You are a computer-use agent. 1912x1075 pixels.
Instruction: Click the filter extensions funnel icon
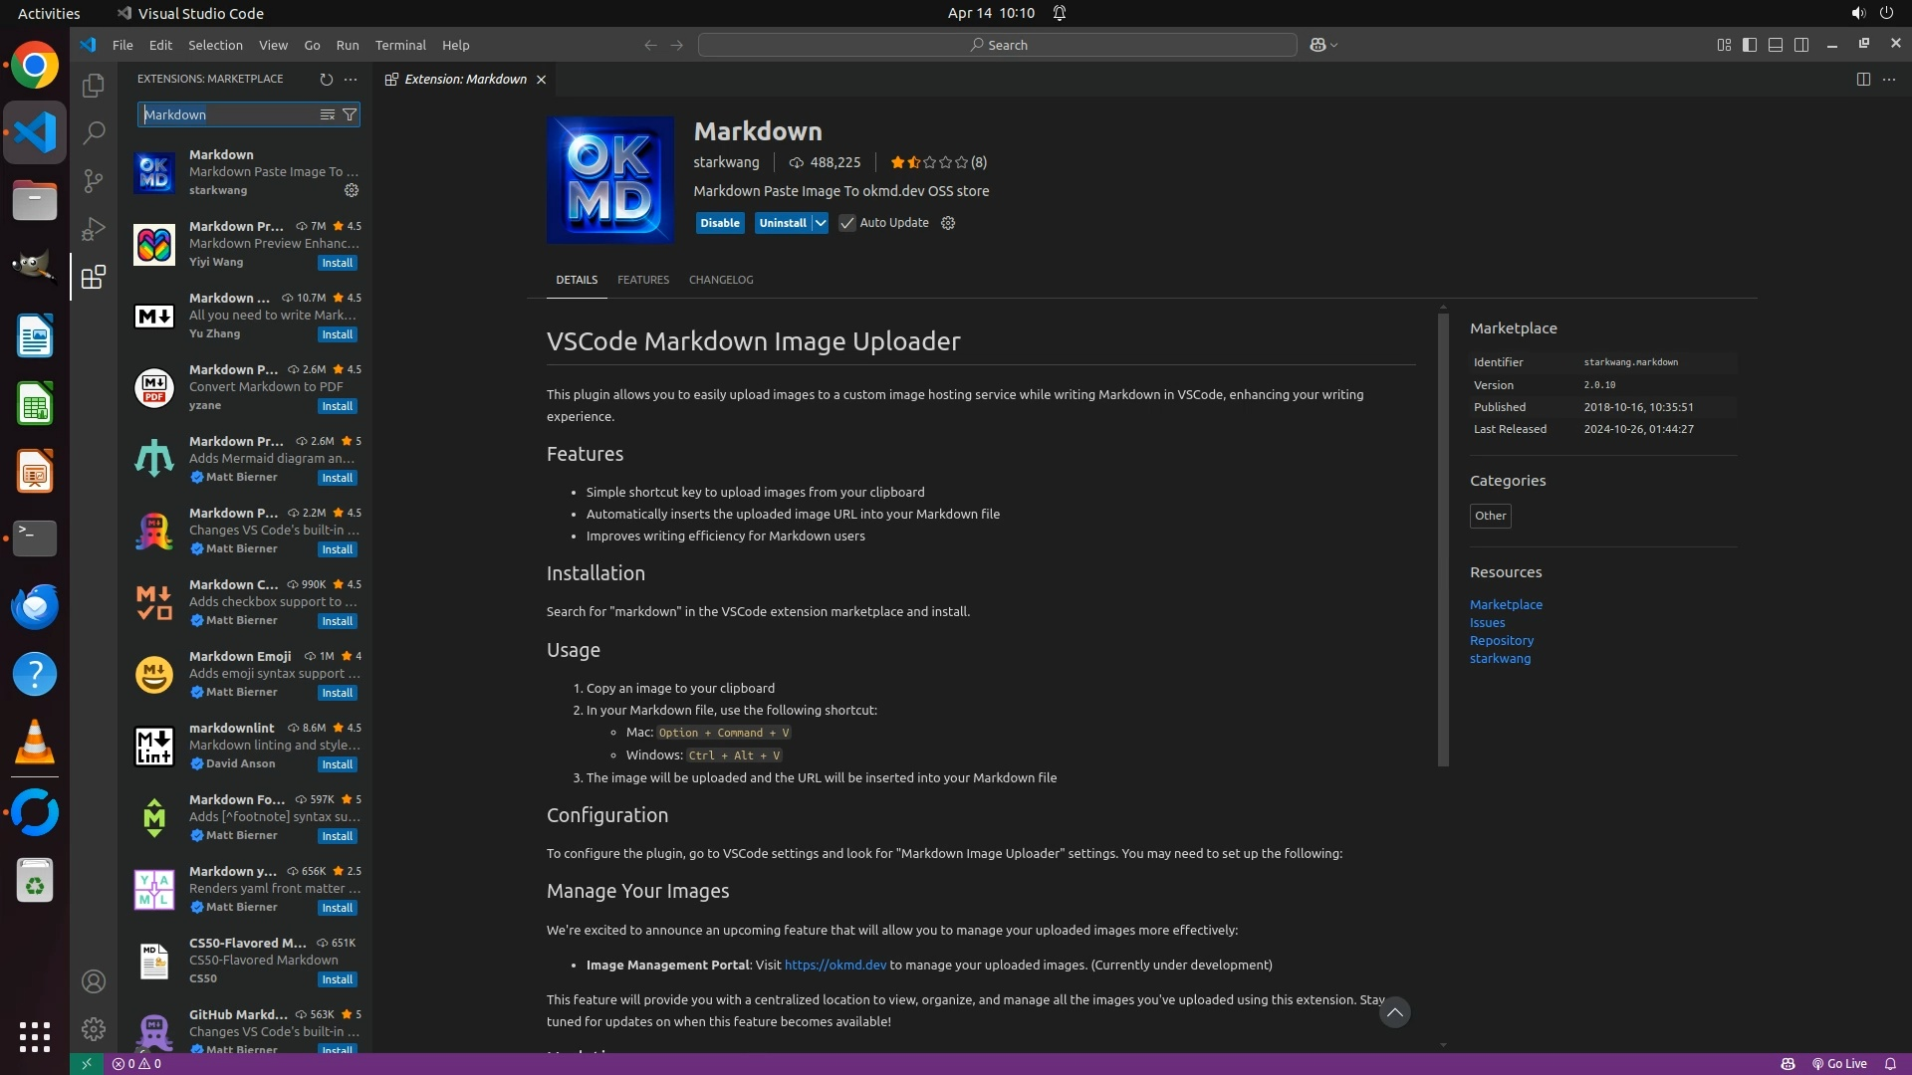tap(350, 114)
